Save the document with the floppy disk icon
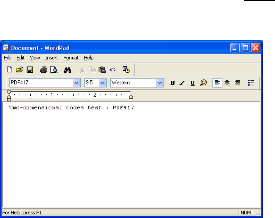 [x=30, y=70]
